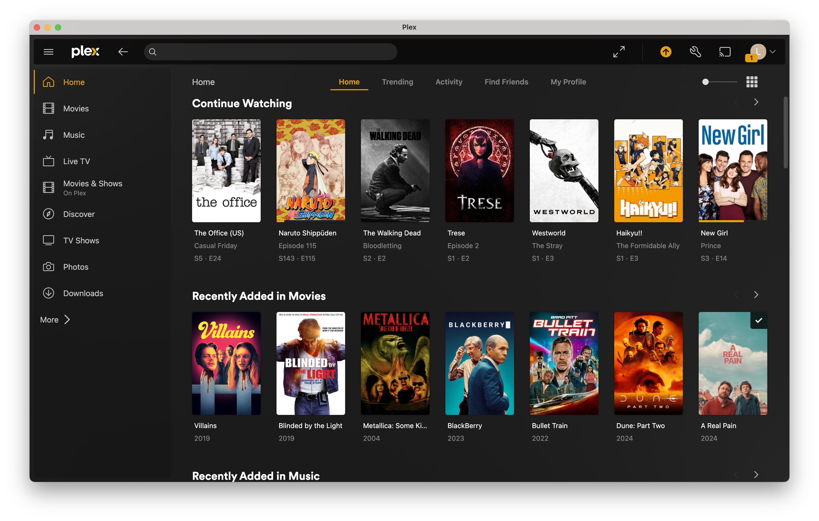Switch to the grid view icon

tap(752, 82)
